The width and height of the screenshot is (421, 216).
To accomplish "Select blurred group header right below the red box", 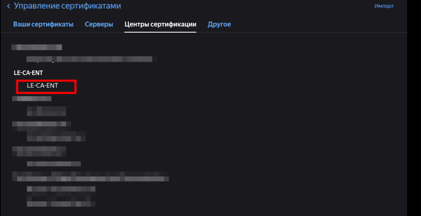I will pyautogui.click(x=32, y=99).
